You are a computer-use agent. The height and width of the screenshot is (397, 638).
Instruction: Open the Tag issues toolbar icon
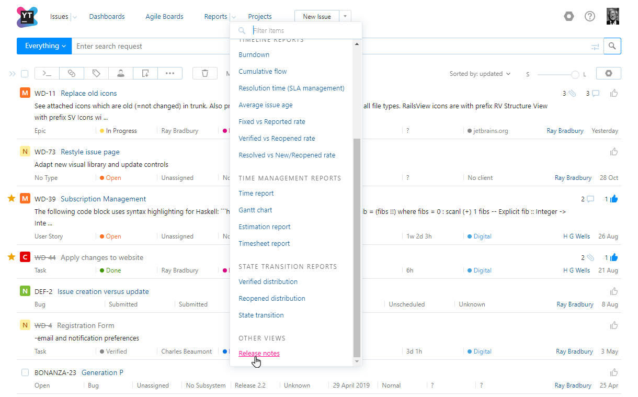tap(96, 73)
